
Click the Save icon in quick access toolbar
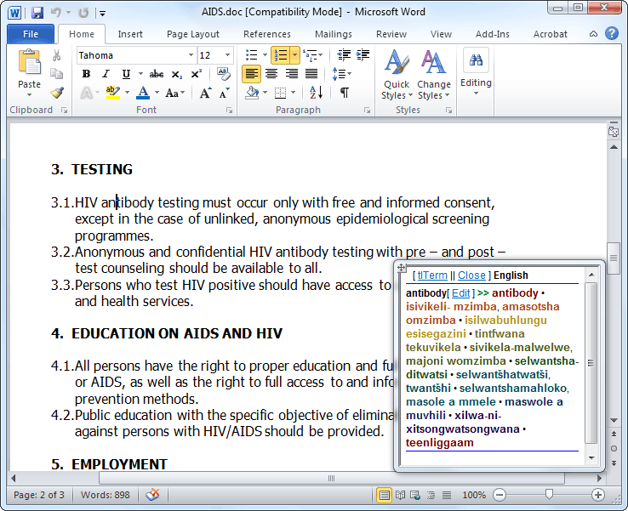pyautogui.click(x=37, y=13)
